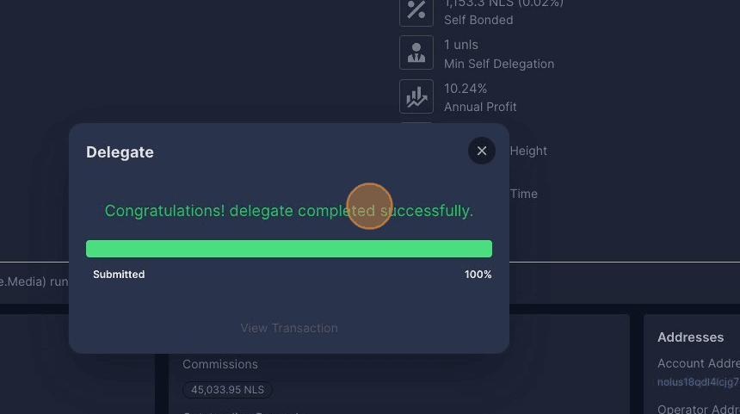The width and height of the screenshot is (740, 414).
Task: Click the Self Bonded percent icon
Action: (416, 10)
